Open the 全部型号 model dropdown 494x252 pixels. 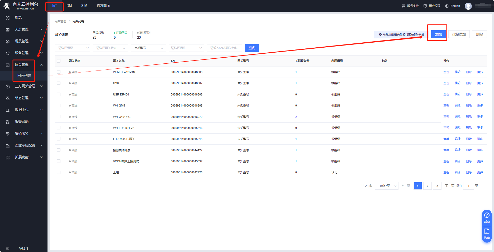(149, 48)
